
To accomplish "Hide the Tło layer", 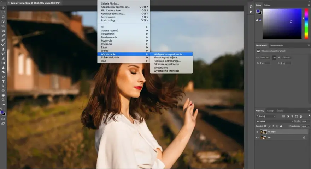I will click(x=257, y=137).
